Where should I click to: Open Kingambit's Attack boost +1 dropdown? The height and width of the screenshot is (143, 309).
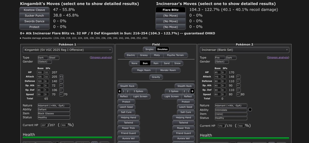62,77
